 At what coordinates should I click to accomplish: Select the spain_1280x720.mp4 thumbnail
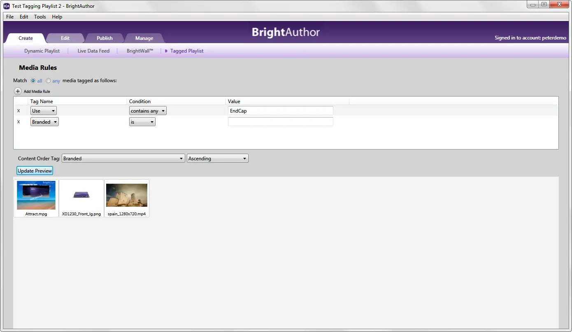127,198
